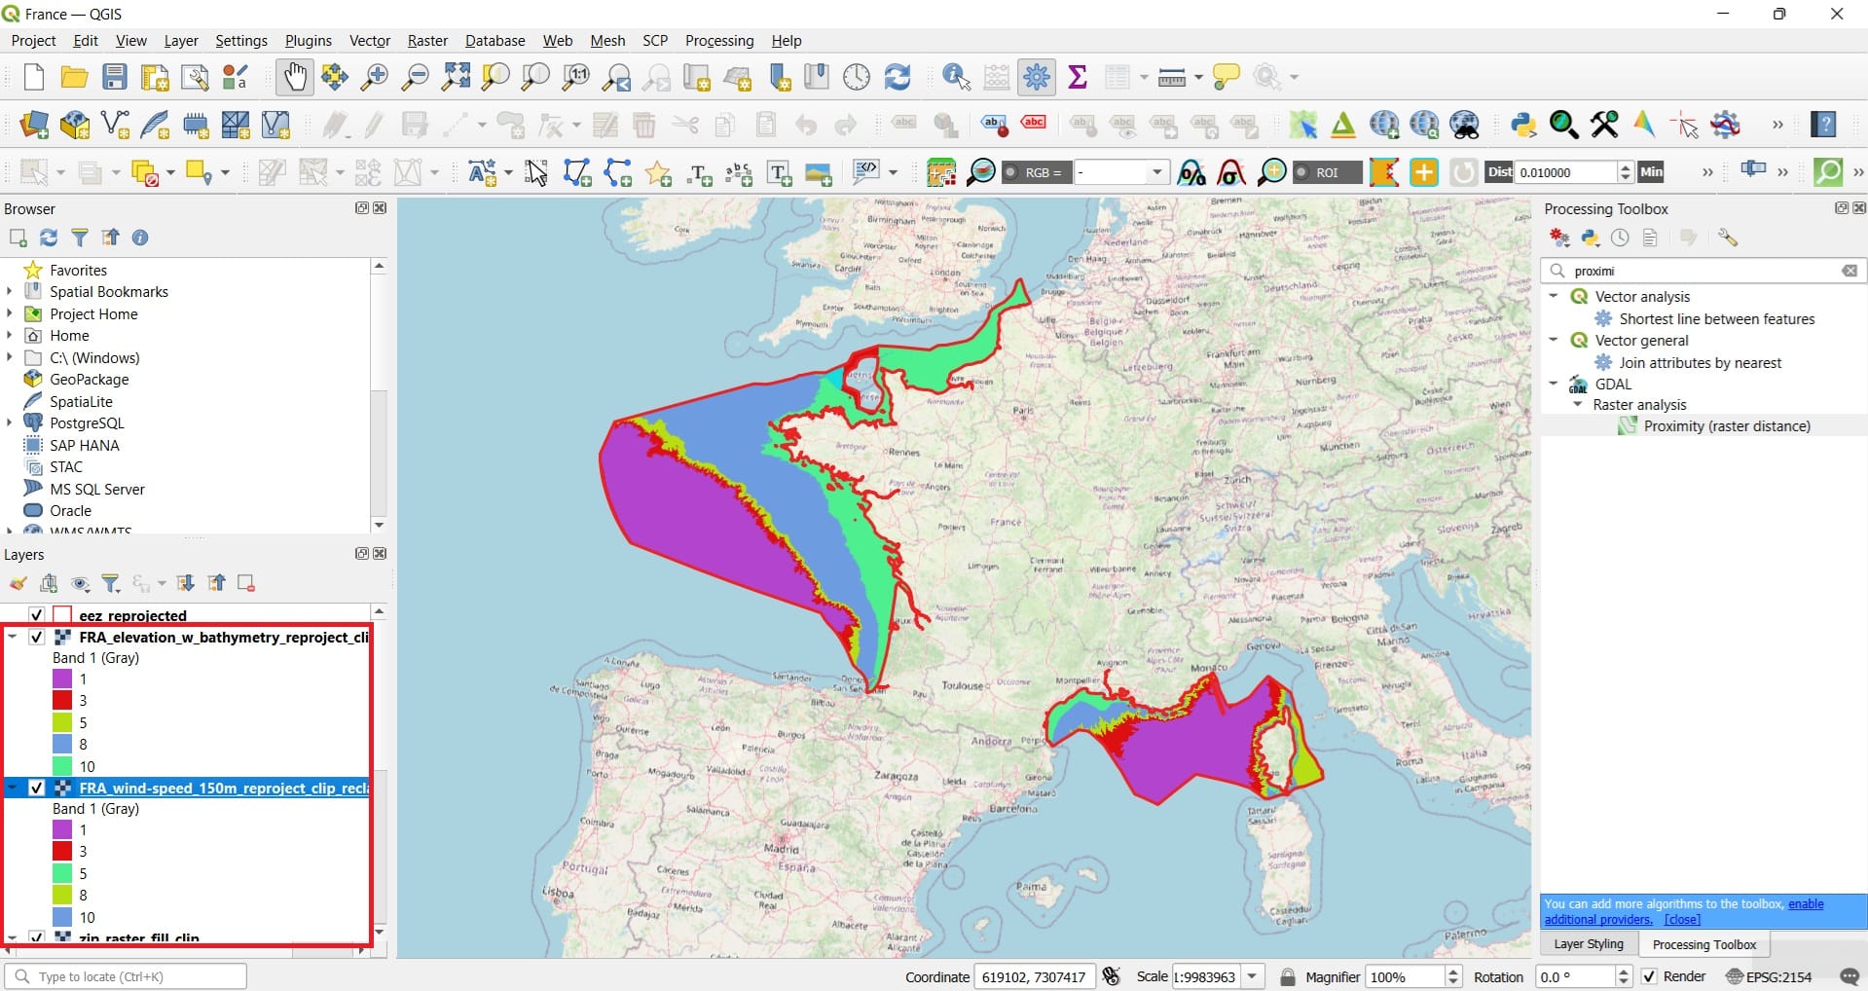
Task: Select the Identify Features tool
Action: pyautogui.click(x=956, y=77)
